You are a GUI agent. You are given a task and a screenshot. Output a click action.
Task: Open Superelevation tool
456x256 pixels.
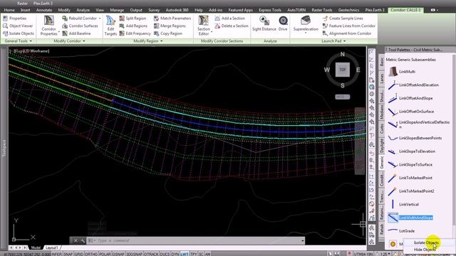(x=306, y=25)
